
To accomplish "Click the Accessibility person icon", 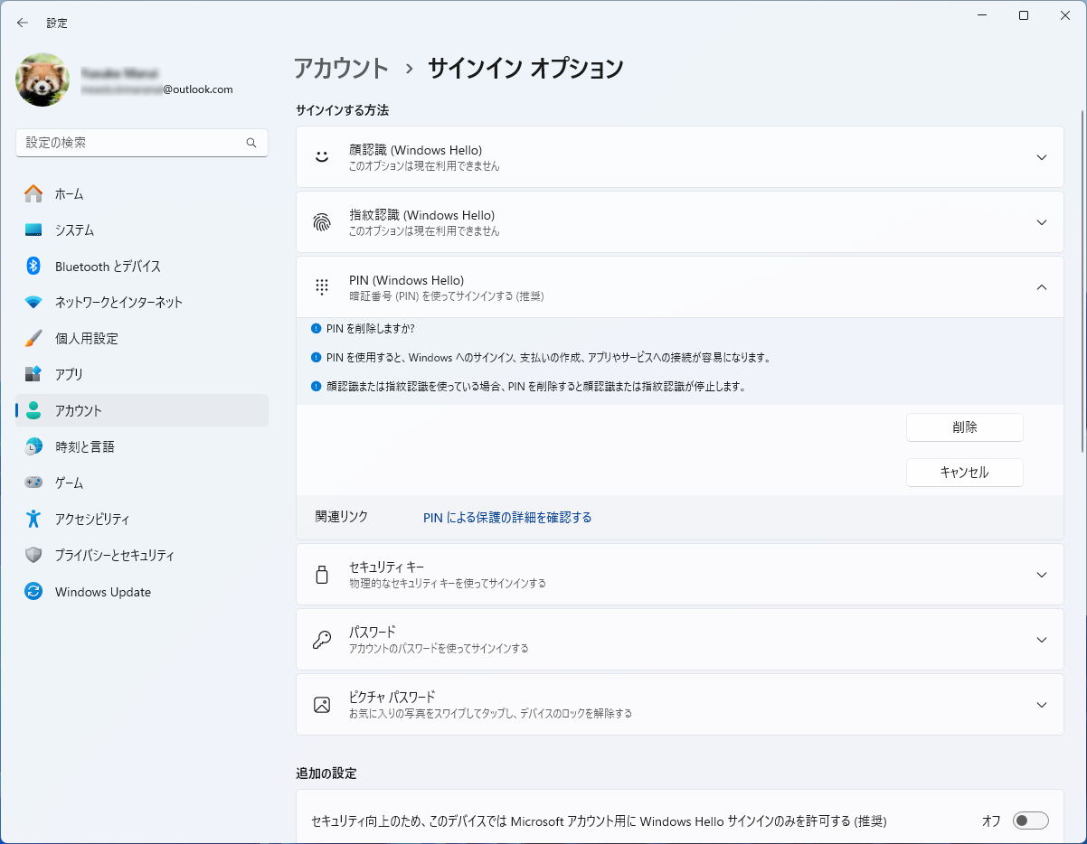I will tap(33, 519).
